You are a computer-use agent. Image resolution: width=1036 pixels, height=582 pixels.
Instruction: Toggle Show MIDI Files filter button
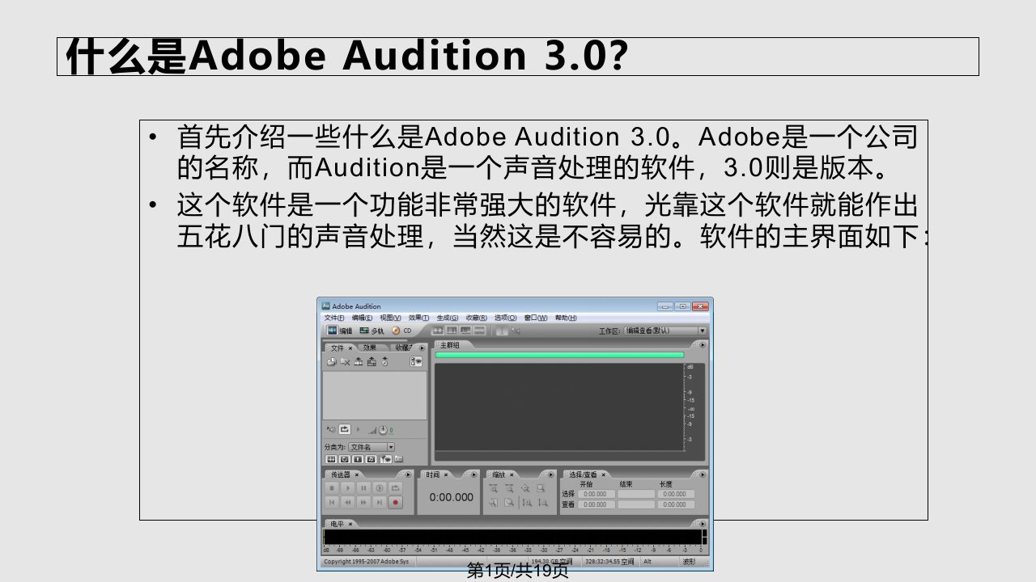point(371,459)
